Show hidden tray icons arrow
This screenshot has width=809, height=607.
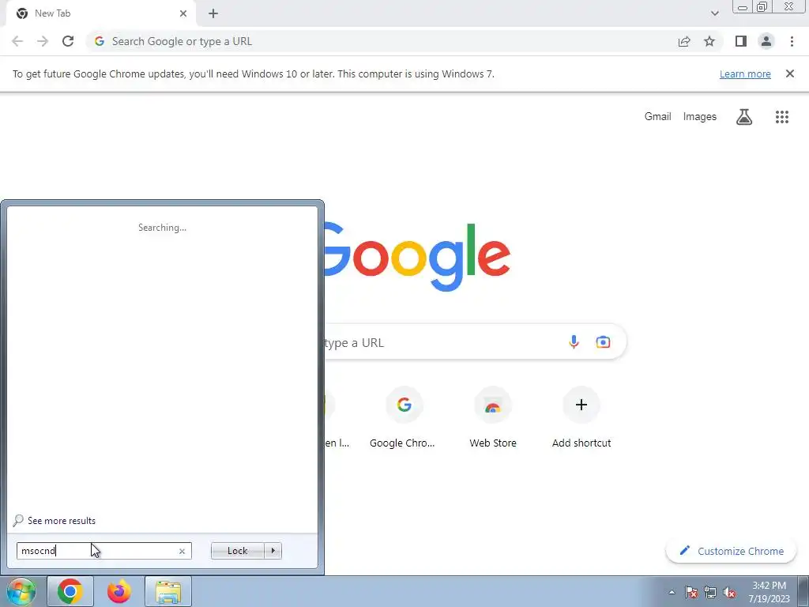(x=672, y=592)
